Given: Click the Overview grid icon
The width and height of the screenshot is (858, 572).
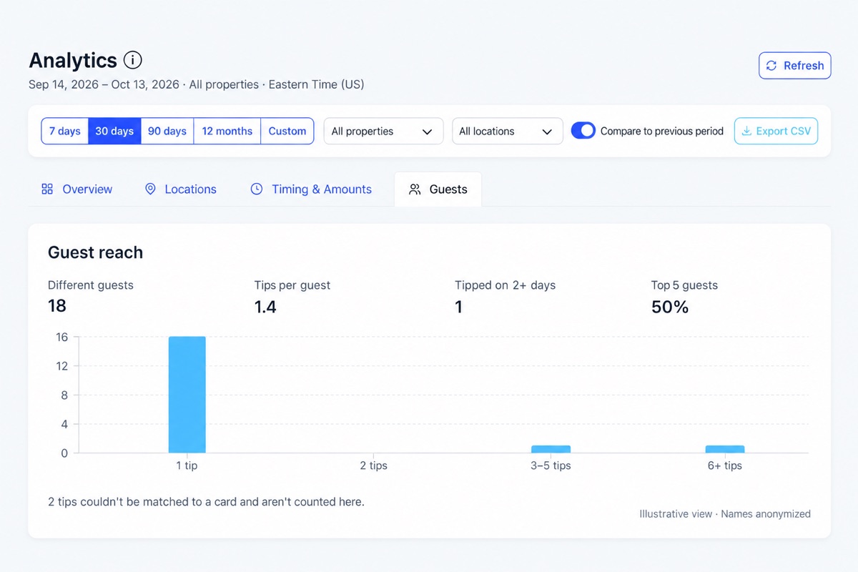Looking at the screenshot, I should point(47,189).
